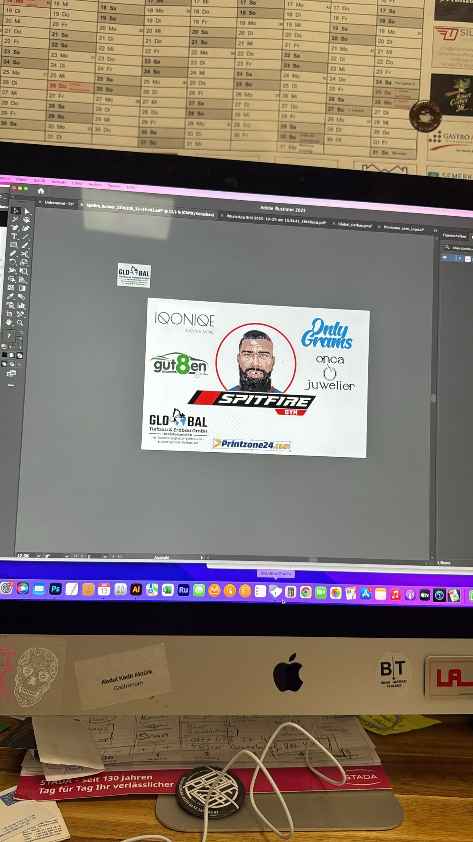This screenshot has height=842, width=473.
Task: Select the Rectangle tool
Action: click(x=14, y=244)
